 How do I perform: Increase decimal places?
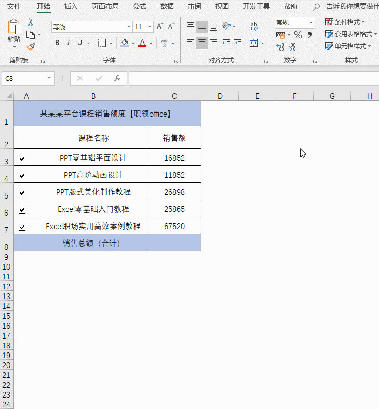280,47
